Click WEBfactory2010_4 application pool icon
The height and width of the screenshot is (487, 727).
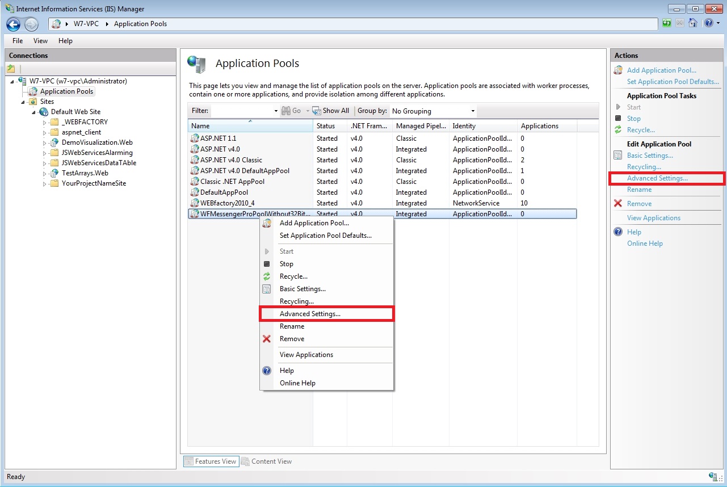click(x=195, y=203)
